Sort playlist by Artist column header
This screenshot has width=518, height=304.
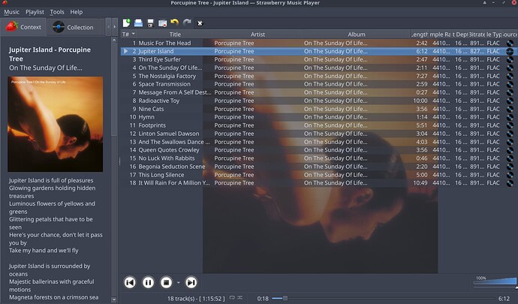point(257,34)
